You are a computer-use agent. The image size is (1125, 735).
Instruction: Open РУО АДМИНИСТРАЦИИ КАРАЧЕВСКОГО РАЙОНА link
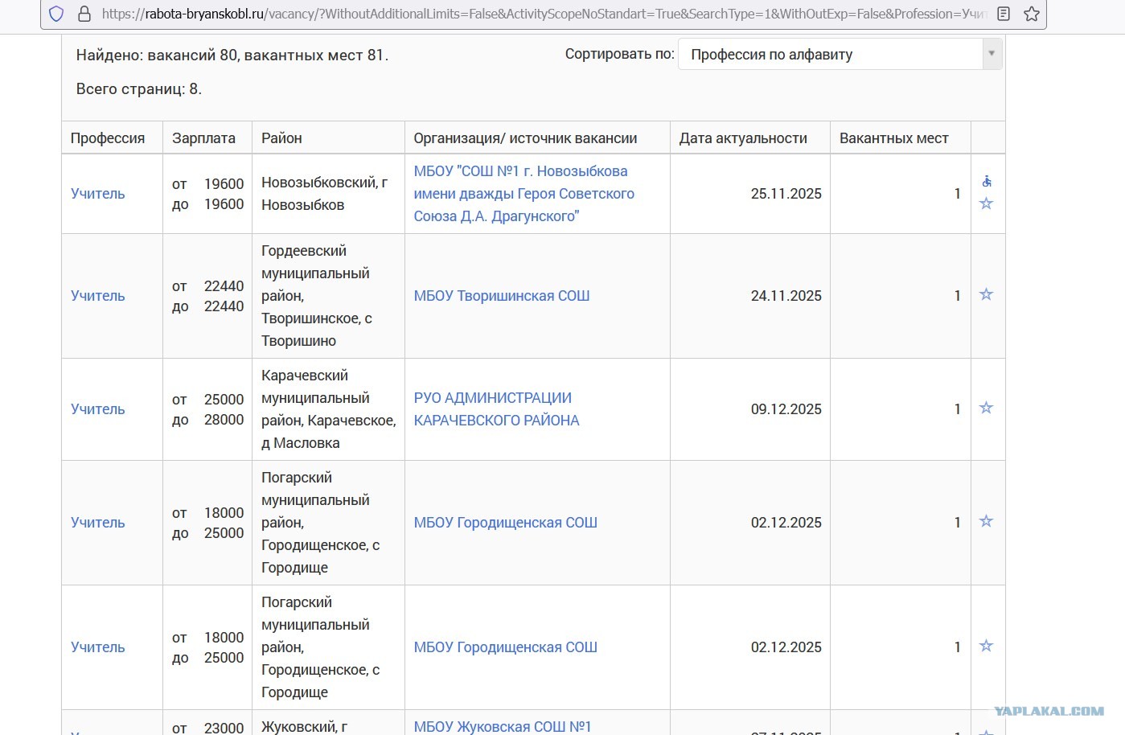coord(496,409)
